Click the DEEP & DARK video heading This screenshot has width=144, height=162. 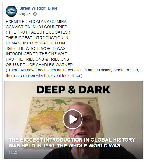point(73,90)
